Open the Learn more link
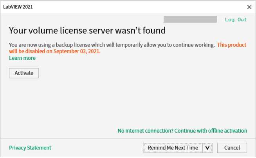This screenshot has height=158, width=256. [22, 58]
